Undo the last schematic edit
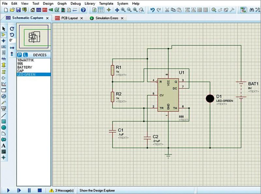Screen dimensions: 261x194 153,10
